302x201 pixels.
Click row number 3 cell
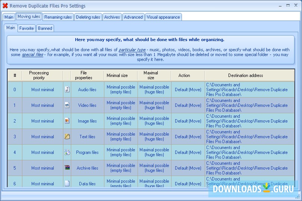[x=15, y=136]
